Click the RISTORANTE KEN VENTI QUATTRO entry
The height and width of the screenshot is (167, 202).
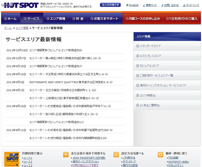tap(71, 82)
